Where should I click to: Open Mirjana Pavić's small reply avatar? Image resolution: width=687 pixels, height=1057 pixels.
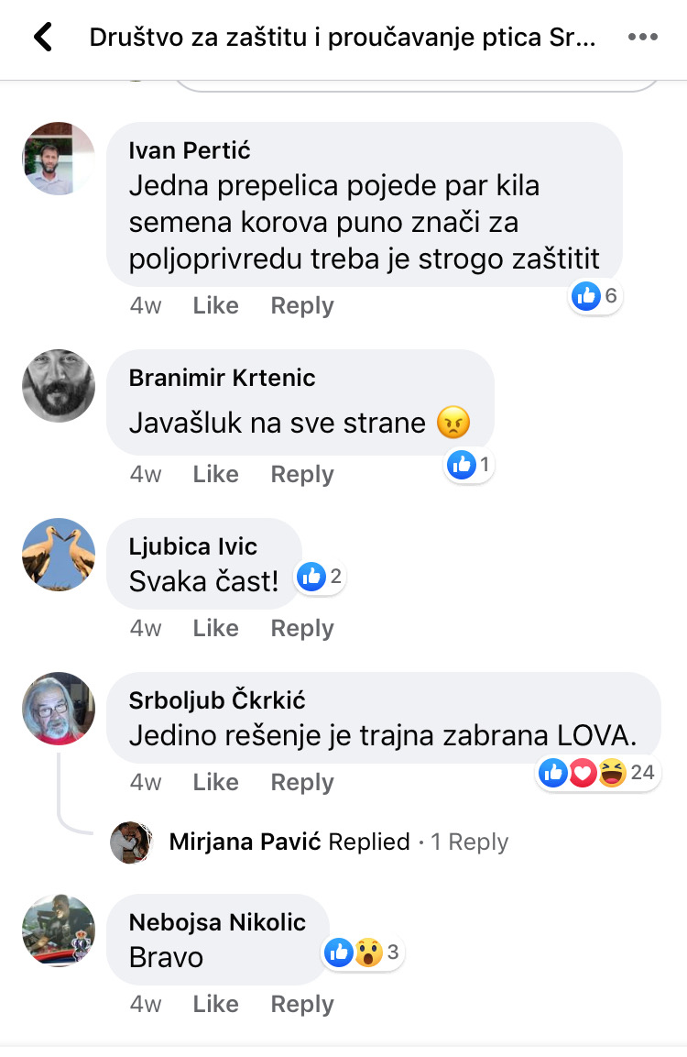click(x=131, y=842)
